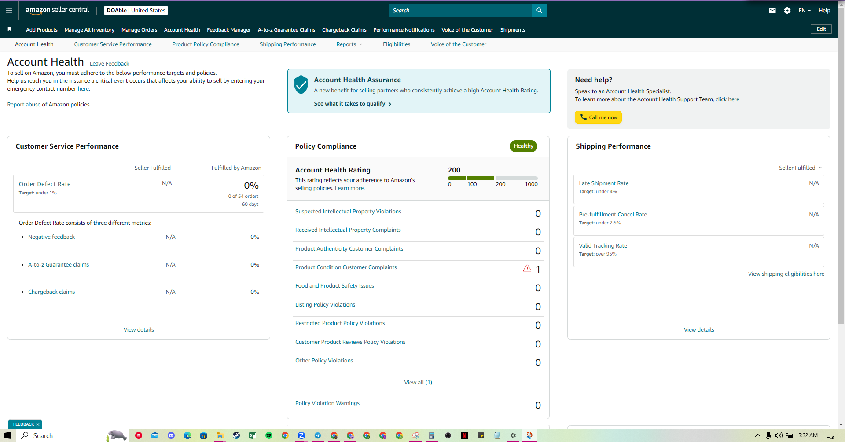
Task: Click the yellow Call me now button
Action: coord(598,117)
